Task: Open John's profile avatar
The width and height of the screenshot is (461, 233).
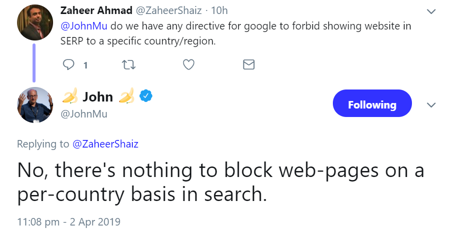Action: click(35, 105)
